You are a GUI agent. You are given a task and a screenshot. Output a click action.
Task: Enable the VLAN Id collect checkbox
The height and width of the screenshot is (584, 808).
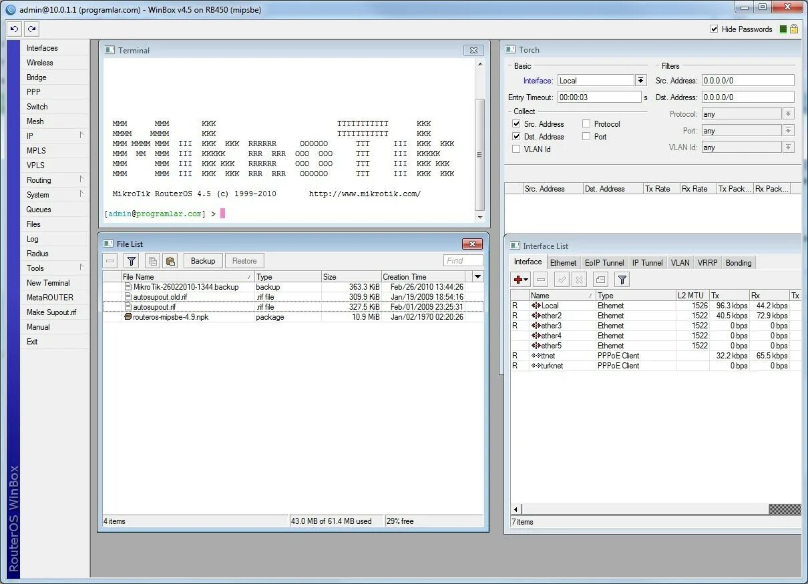(x=516, y=149)
